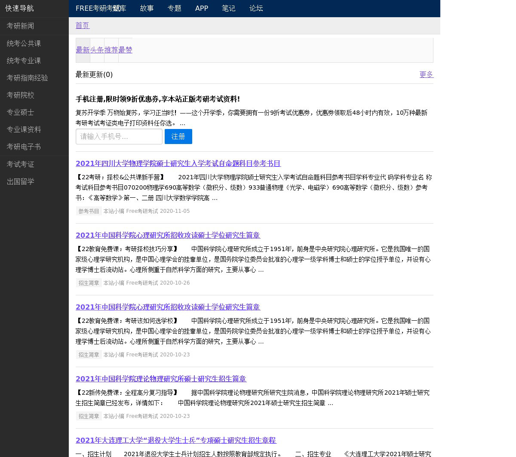516x457 pixels.
Task: Select 出国留学 in the sidebar
Action: [20, 181]
